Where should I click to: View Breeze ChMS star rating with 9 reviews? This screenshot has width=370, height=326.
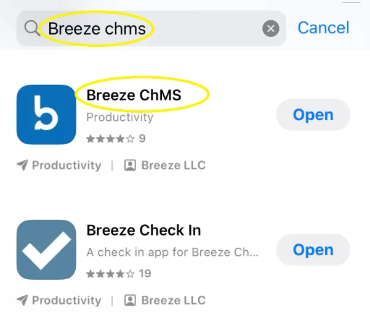click(x=116, y=139)
